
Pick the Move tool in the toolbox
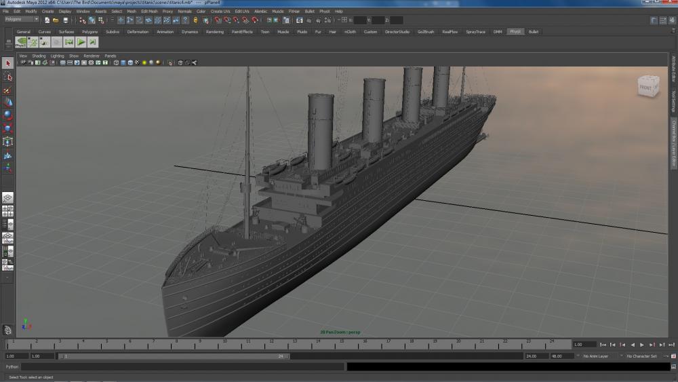click(x=7, y=102)
